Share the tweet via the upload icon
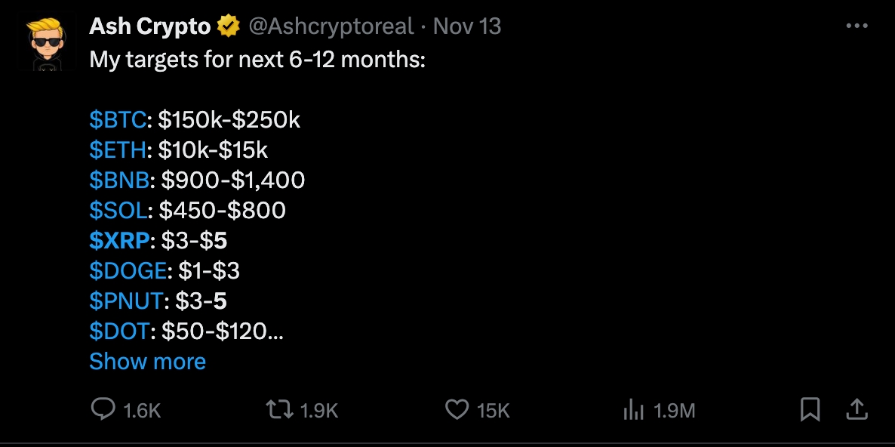The height and width of the screenshot is (447, 895). tap(857, 410)
